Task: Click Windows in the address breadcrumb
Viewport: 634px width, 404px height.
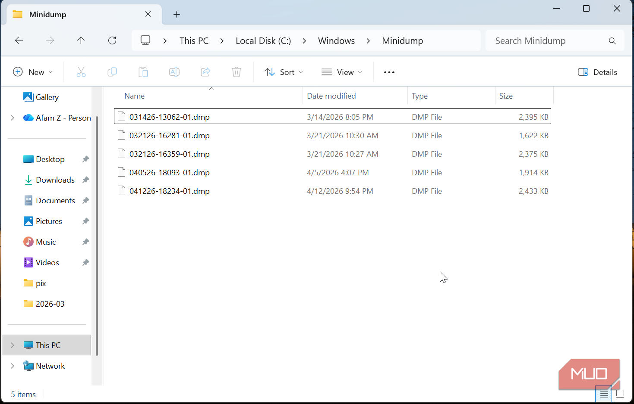Action: click(x=337, y=41)
